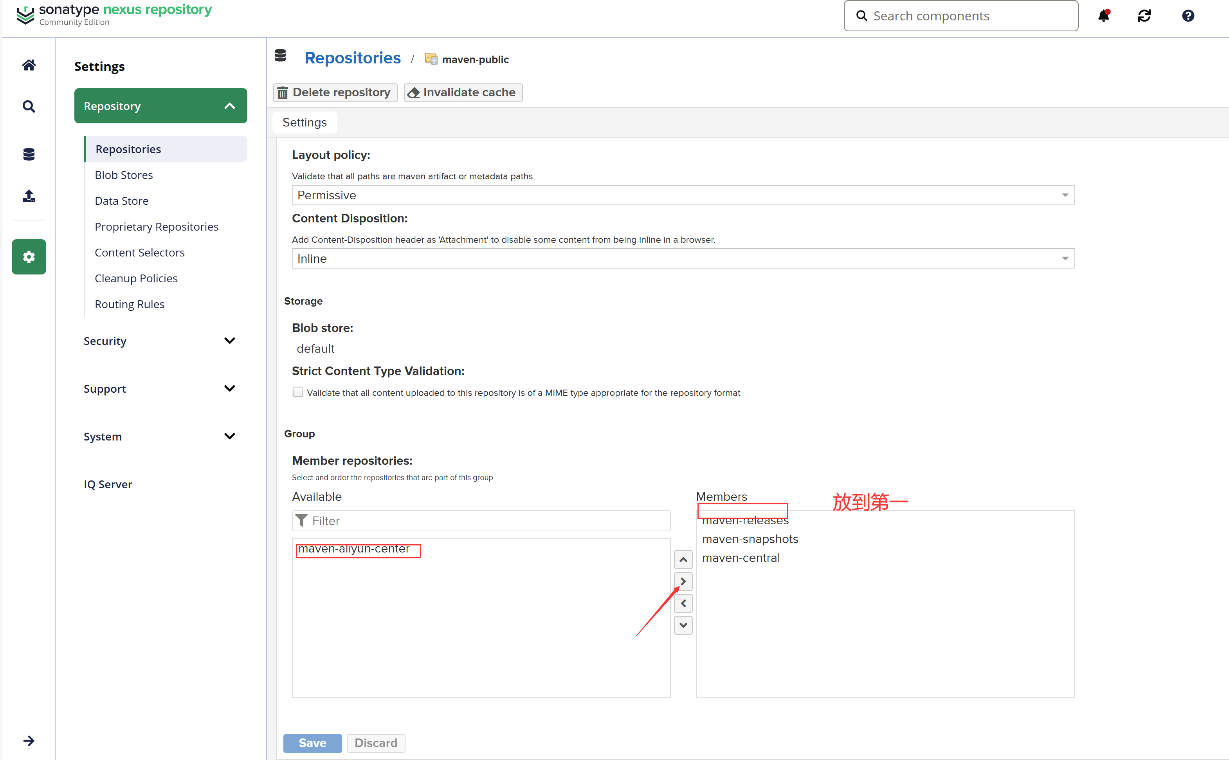
Task: Click move-right arrow to add member
Action: 683,581
